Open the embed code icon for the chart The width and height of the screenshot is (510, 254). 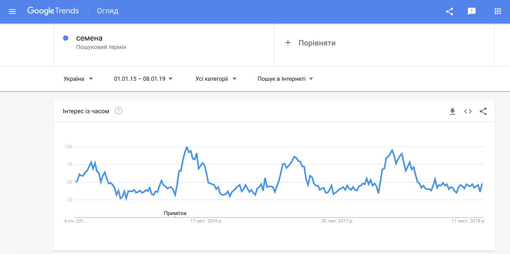(x=468, y=111)
